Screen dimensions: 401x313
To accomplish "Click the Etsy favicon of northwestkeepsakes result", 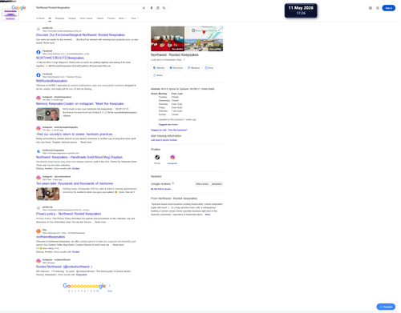I will pyautogui.click(x=38, y=231).
